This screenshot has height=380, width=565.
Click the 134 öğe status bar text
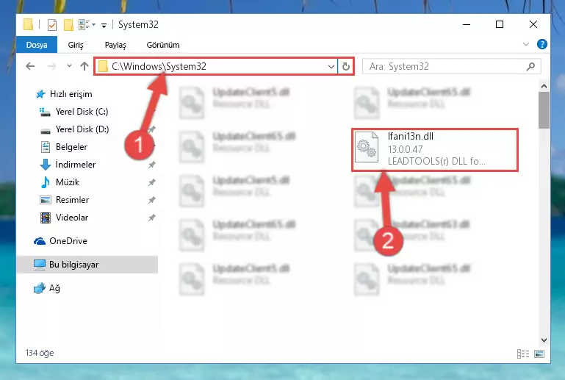click(40, 353)
